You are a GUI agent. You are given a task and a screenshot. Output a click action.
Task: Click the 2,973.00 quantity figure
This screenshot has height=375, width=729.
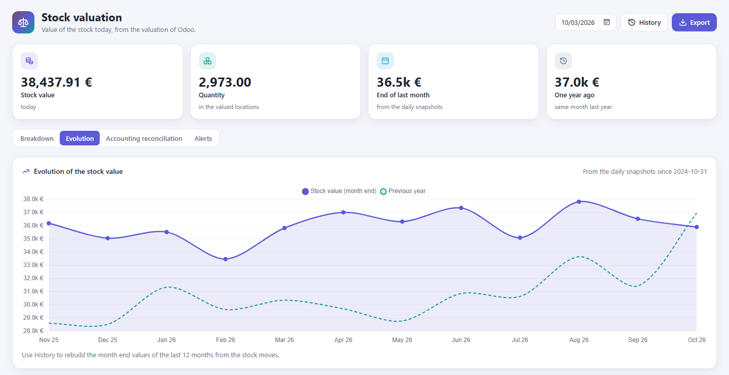225,82
